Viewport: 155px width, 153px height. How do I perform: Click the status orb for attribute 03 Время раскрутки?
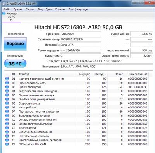click(7, 87)
